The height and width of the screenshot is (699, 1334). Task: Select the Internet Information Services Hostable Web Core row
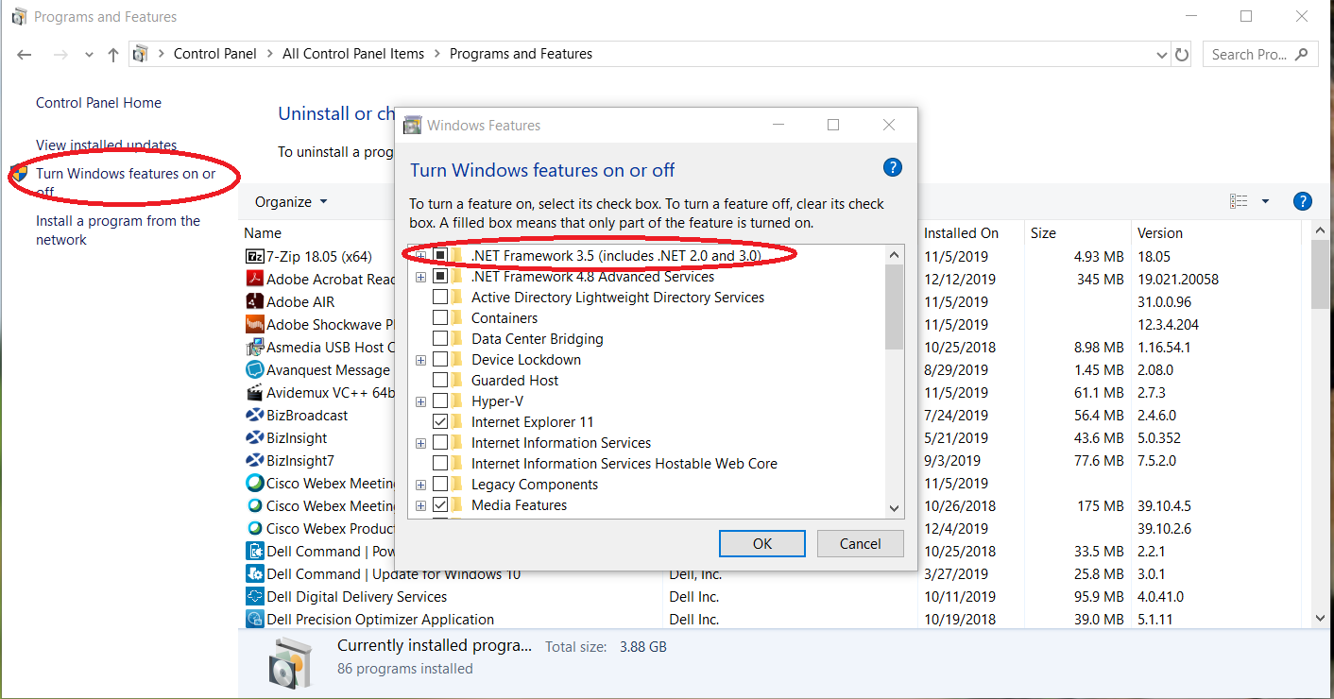[x=624, y=464]
